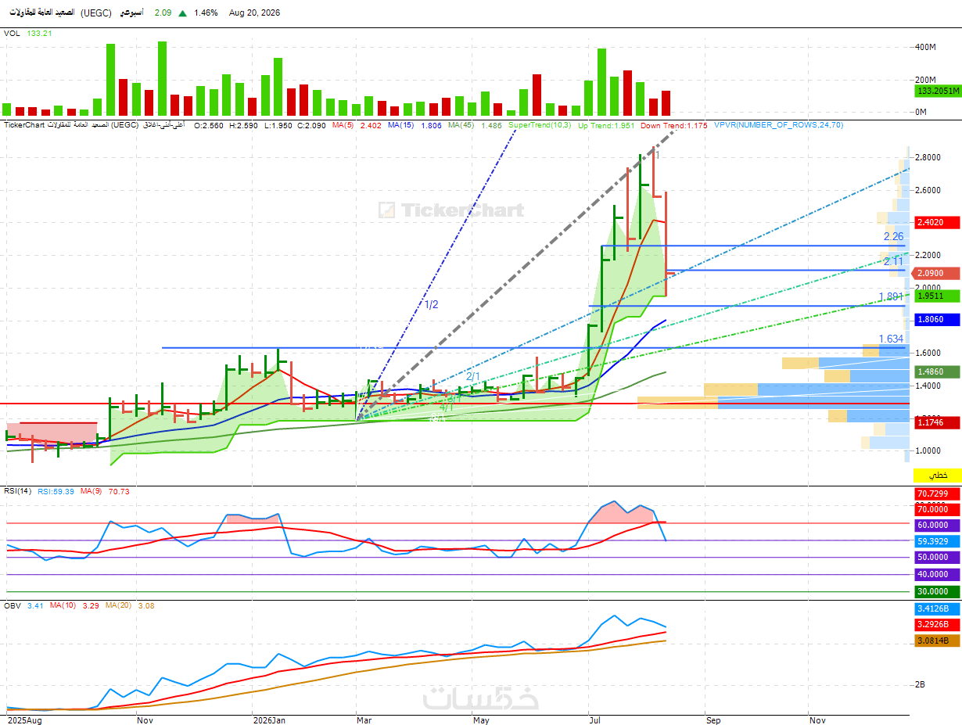
Task: Click the VOL panel label
Action: point(12,34)
